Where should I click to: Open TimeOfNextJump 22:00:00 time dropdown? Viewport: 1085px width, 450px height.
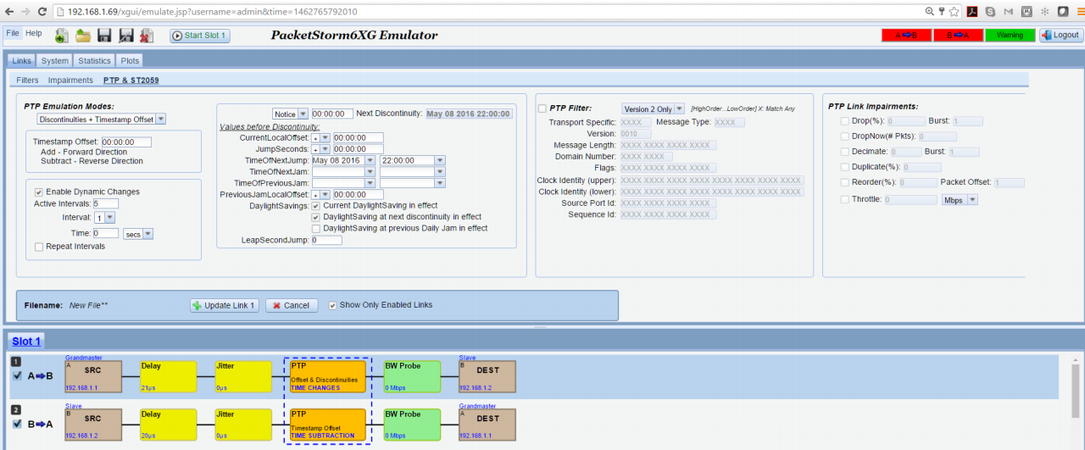pyautogui.click(x=440, y=160)
